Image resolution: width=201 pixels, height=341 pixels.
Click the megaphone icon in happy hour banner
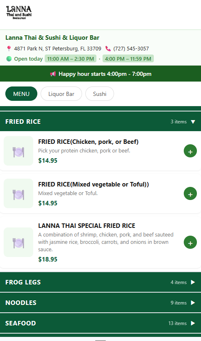tap(53, 74)
